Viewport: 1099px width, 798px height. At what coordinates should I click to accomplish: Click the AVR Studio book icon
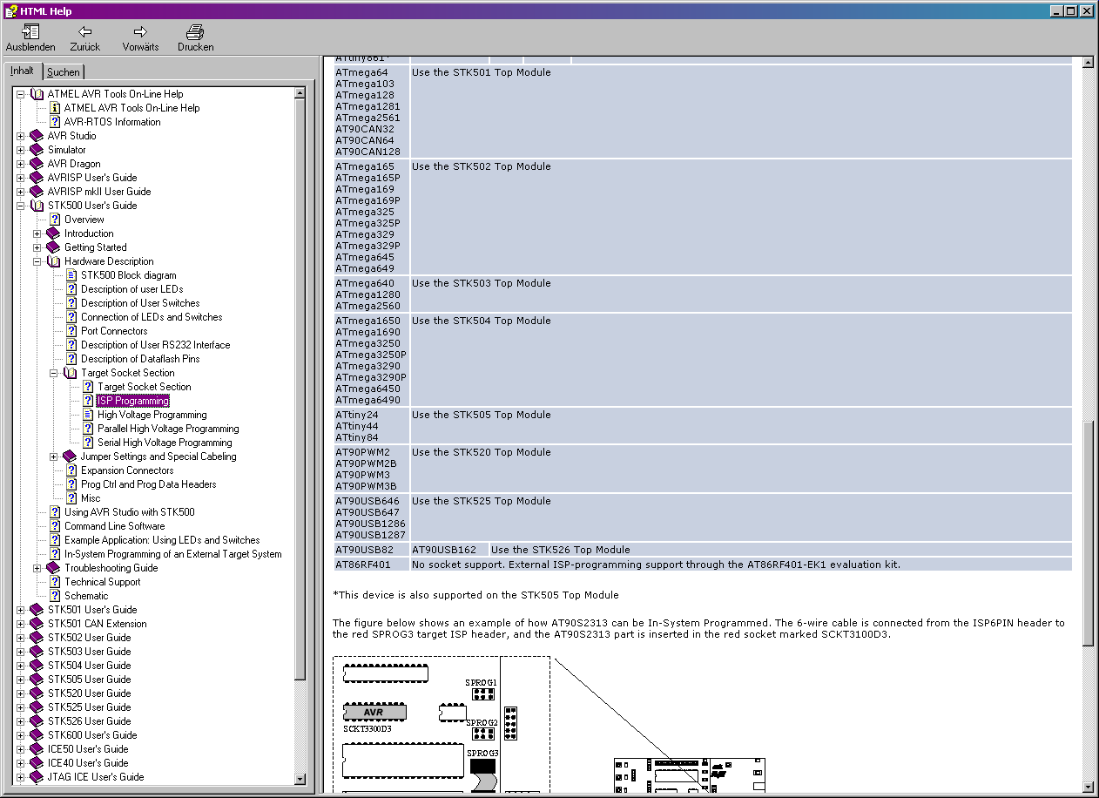pos(37,136)
